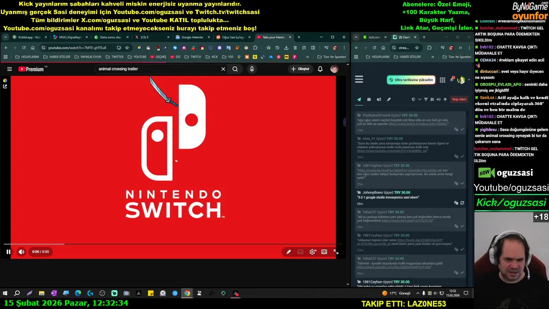Open the filter funnel in dashboard
The width and height of the screenshot is (549, 309).
pyautogui.click(x=426, y=100)
